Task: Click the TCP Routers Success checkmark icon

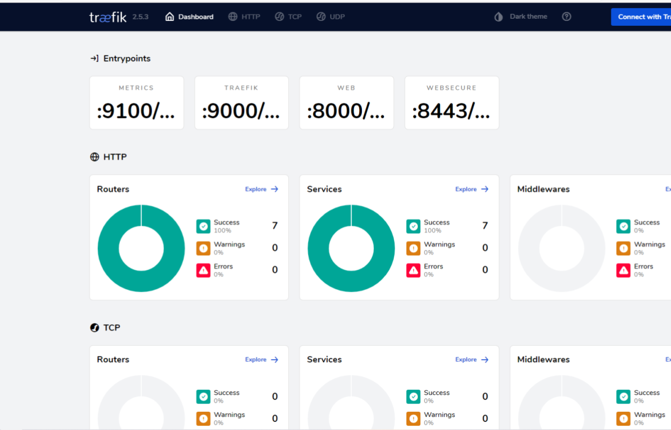Action: 203,397
